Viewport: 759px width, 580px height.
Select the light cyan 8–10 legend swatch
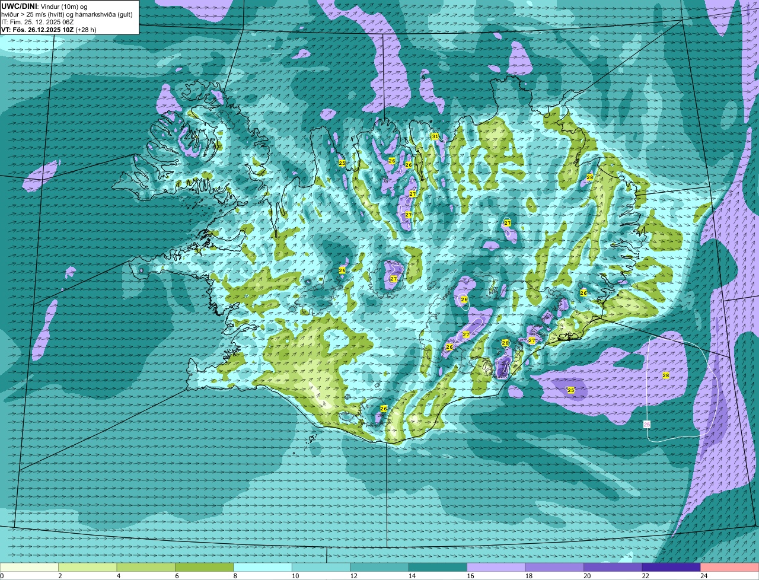click(x=263, y=567)
